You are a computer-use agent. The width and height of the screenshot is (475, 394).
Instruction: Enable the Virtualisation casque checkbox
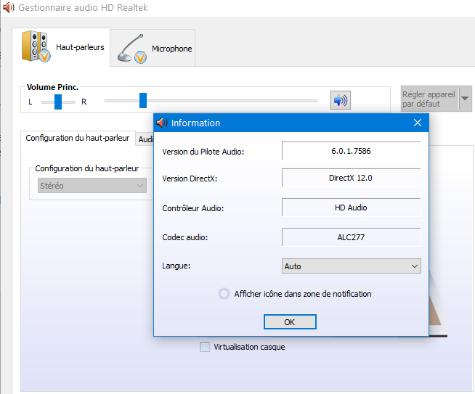[x=205, y=347]
